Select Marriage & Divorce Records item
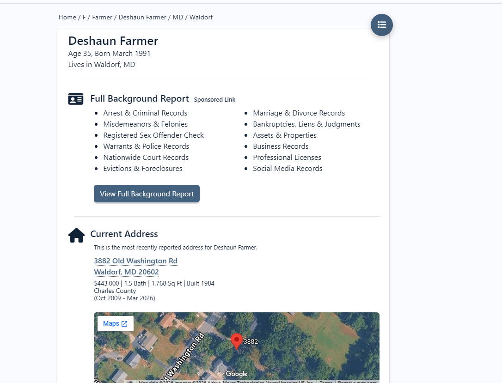The width and height of the screenshot is (502, 383). [x=299, y=113]
